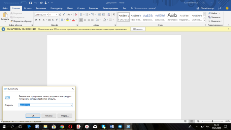This screenshot has width=231, height=130.
Task: Click the Undo arrow icon
Action: (36, 3)
